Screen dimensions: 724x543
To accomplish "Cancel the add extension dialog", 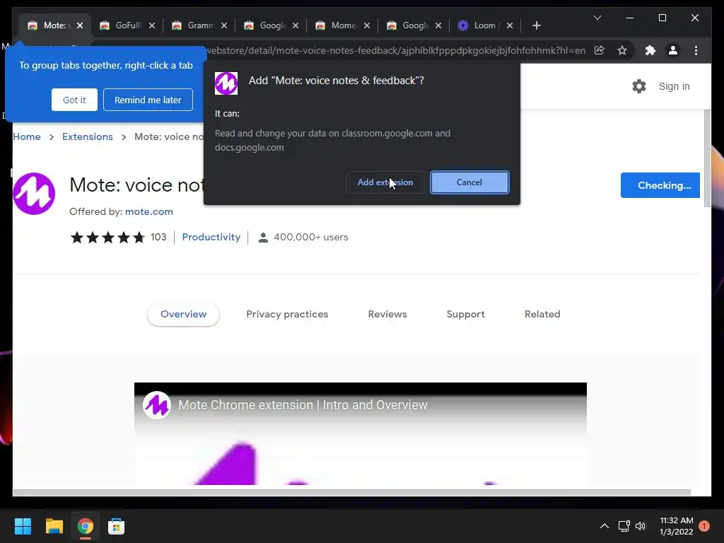I will tap(469, 182).
